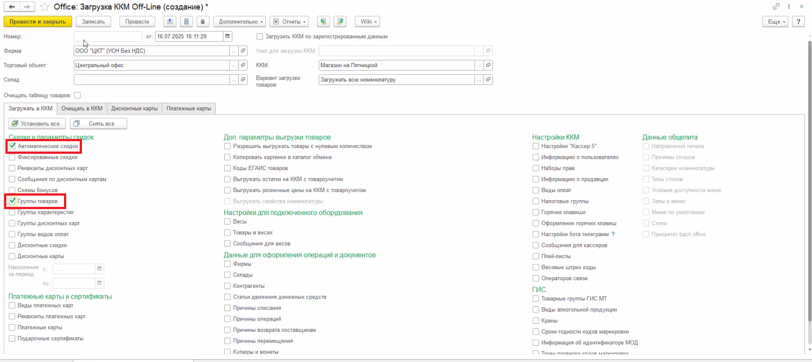Click the Установить все button

point(36,124)
